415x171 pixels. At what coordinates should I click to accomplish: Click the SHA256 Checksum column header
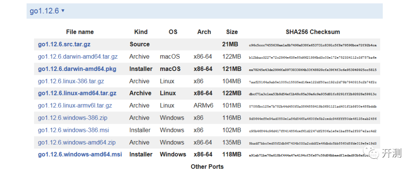[313, 32]
